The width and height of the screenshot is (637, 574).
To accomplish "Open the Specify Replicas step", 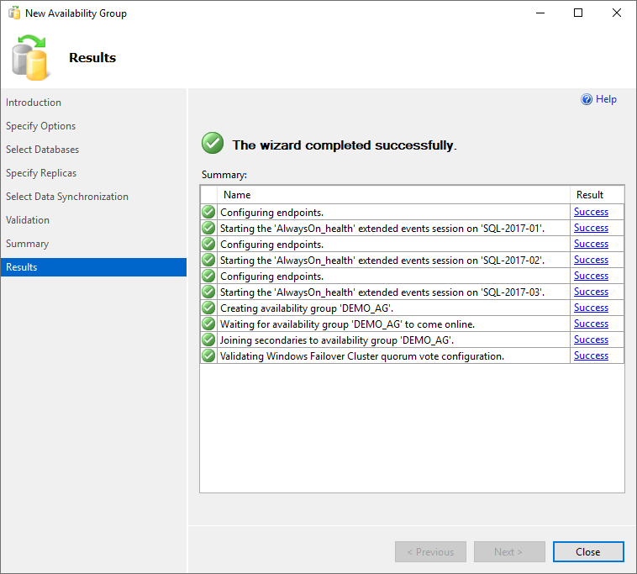I will (x=41, y=173).
